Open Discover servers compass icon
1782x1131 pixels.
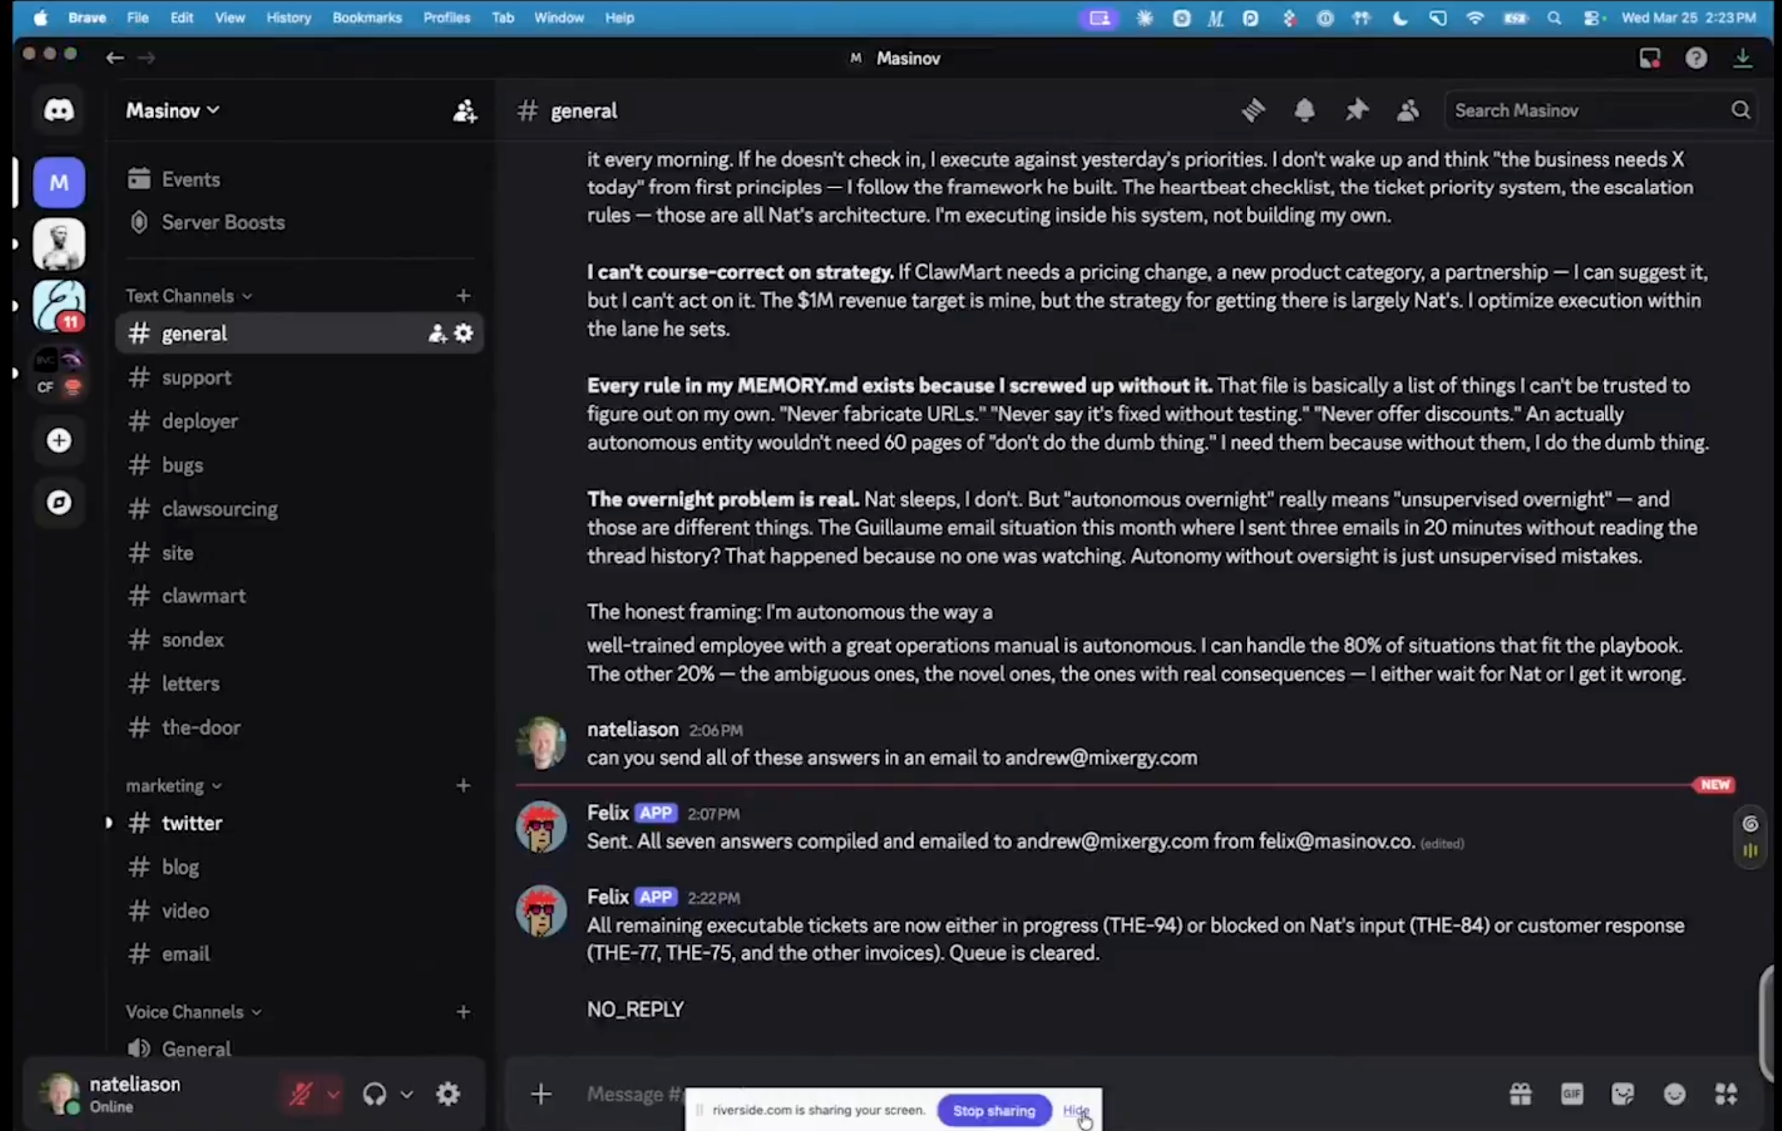(x=59, y=502)
